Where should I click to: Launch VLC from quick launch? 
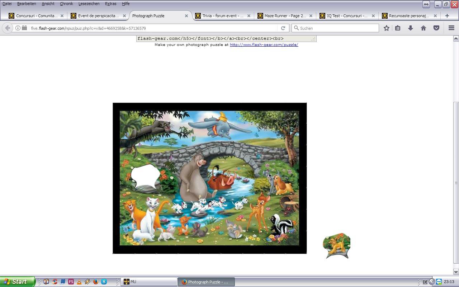tap(79, 282)
